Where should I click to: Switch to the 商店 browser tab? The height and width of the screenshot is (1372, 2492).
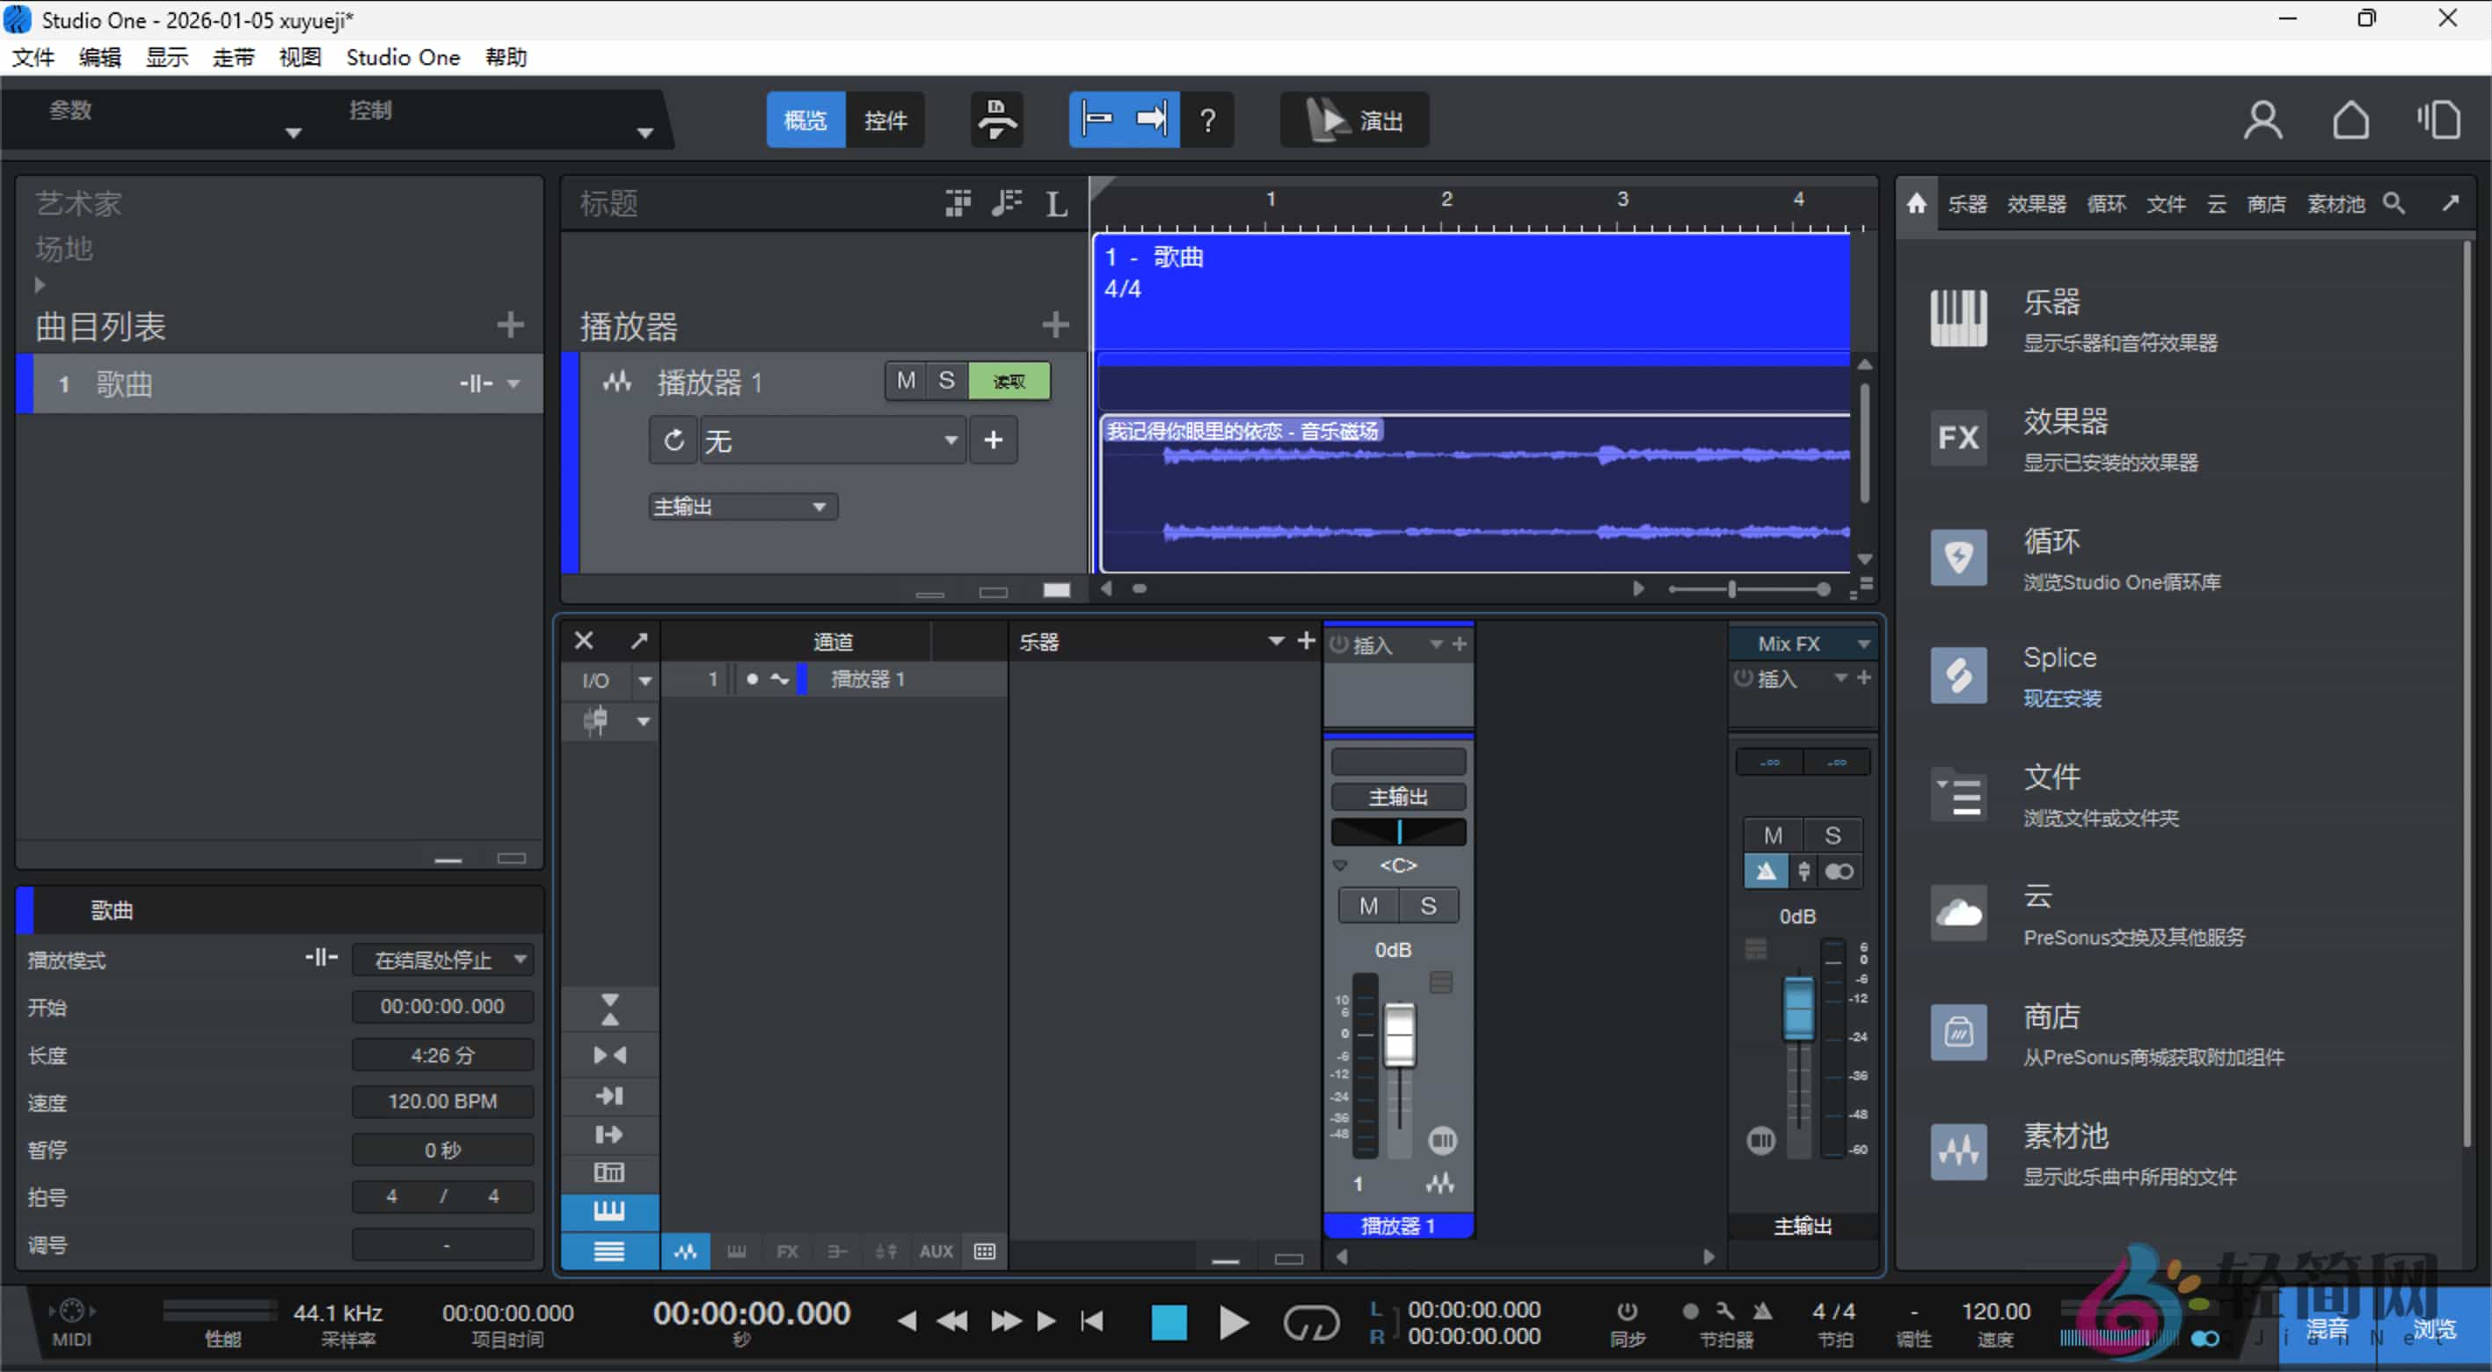pos(2268,203)
